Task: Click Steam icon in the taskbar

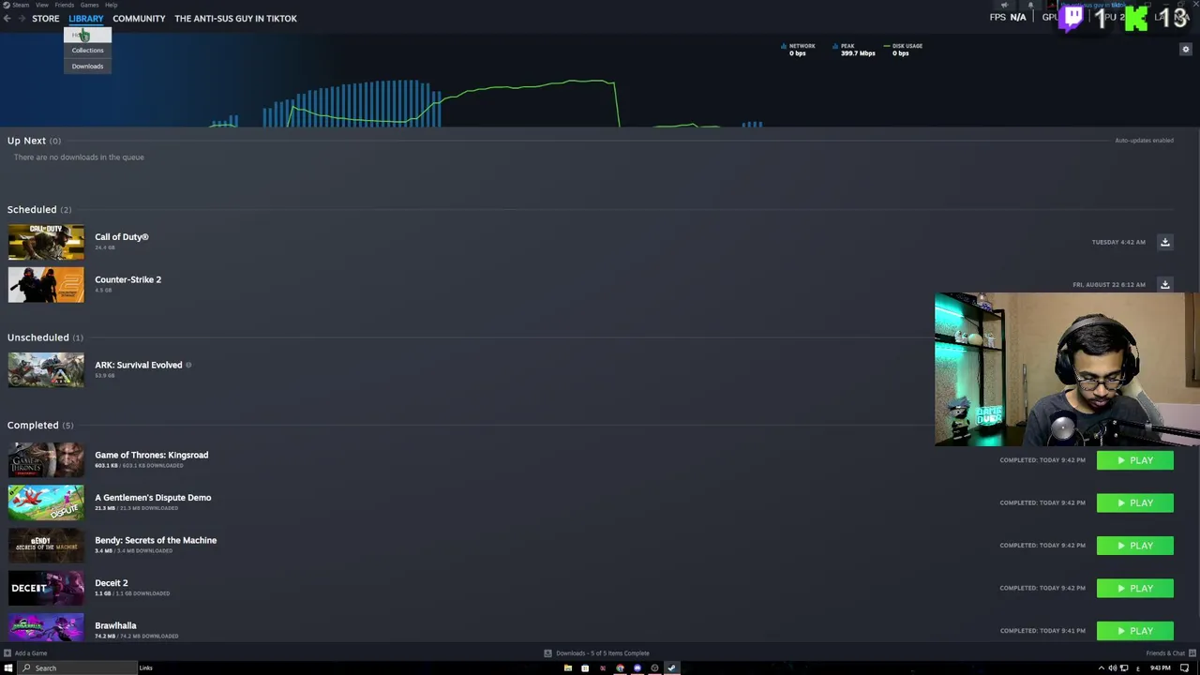Action: click(671, 668)
